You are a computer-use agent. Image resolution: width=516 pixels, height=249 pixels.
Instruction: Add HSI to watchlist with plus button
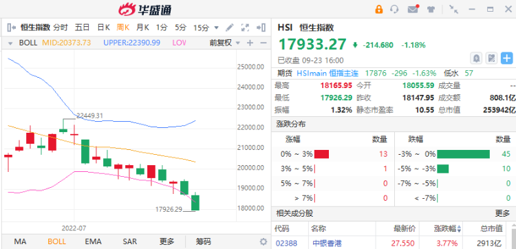tap(506, 59)
